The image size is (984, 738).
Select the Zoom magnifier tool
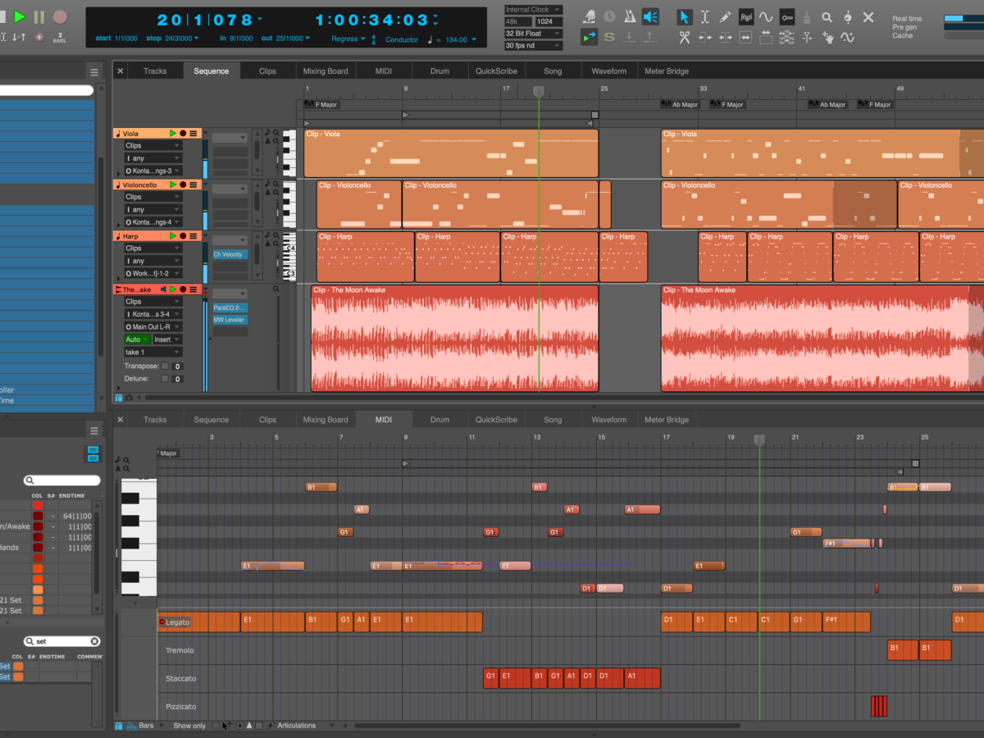click(827, 17)
